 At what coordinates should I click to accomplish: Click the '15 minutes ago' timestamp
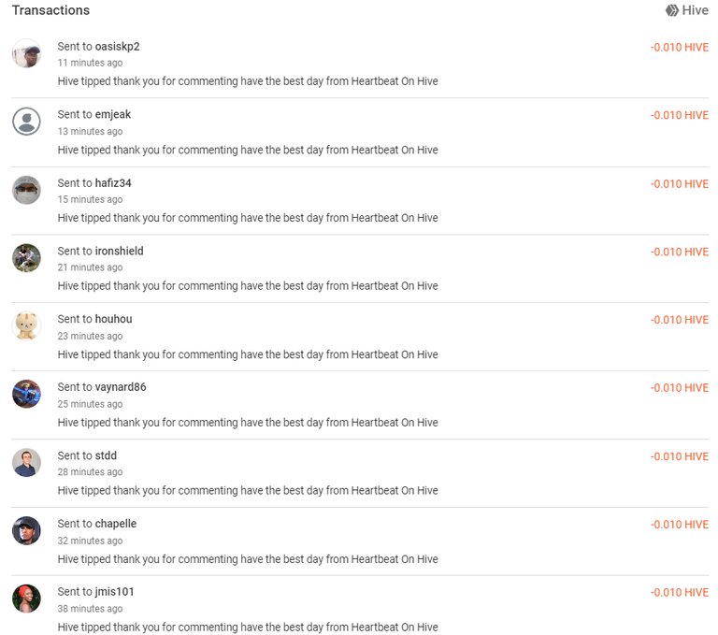pos(90,199)
